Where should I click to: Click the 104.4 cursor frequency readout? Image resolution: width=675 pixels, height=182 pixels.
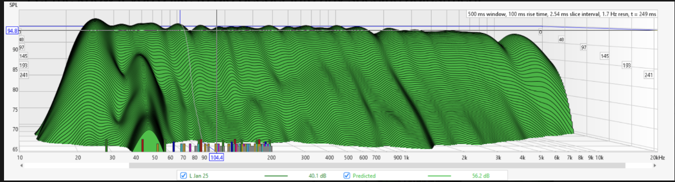click(x=216, y=157)
